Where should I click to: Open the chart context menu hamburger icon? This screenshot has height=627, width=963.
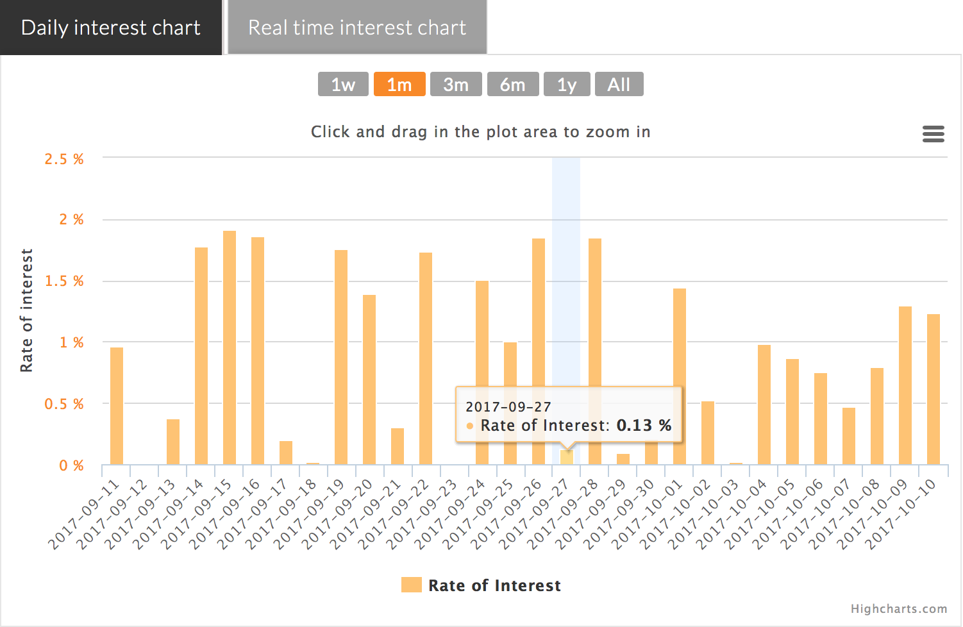[x=933, y=134]
